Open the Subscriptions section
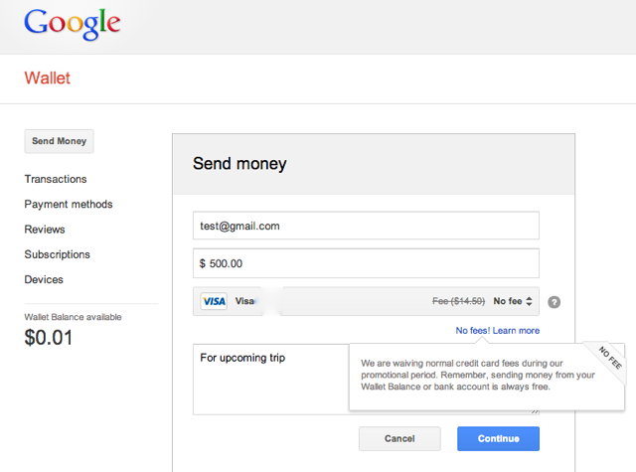This screenshot has height=472, width=636. click(58, 254)
